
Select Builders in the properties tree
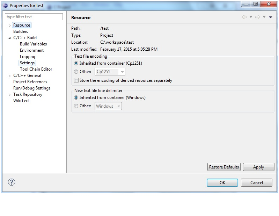tap(21, 31)
